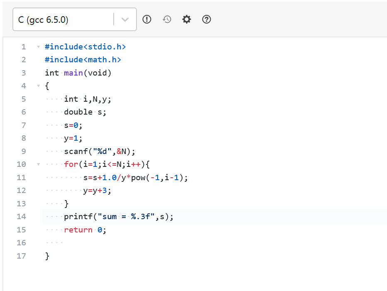This screenshot has width=387, height=291.
Task: Click the language dropdown chevron arrow
Action: pyautogui.click(x=125, y=20)
